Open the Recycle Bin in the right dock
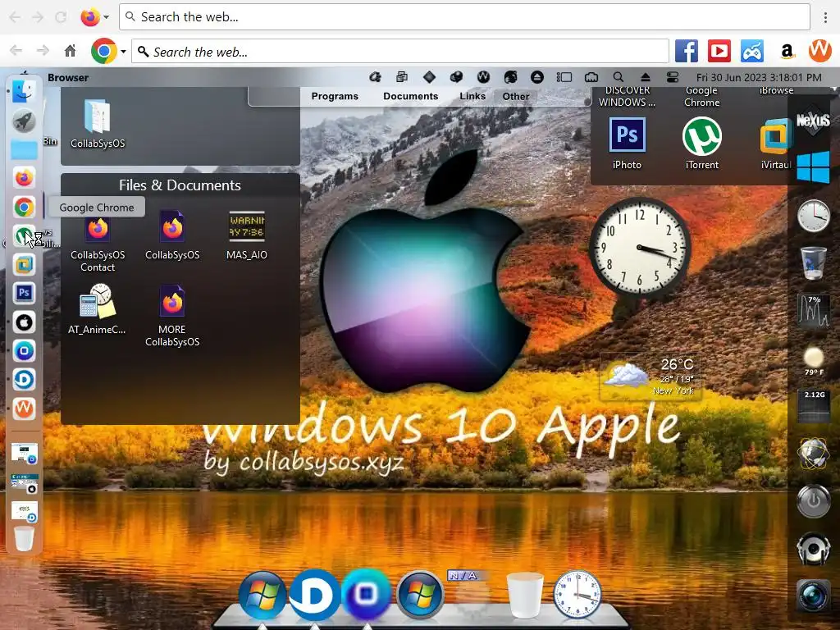840x630 pixels. (x=813, y=262)
